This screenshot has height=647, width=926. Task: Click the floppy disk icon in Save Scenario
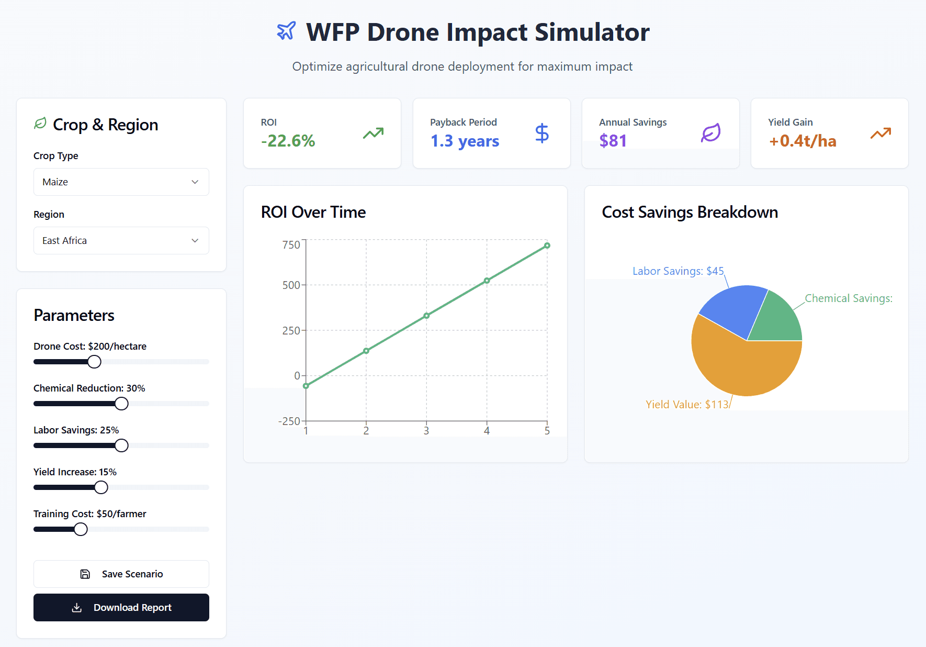coord(85,574)
